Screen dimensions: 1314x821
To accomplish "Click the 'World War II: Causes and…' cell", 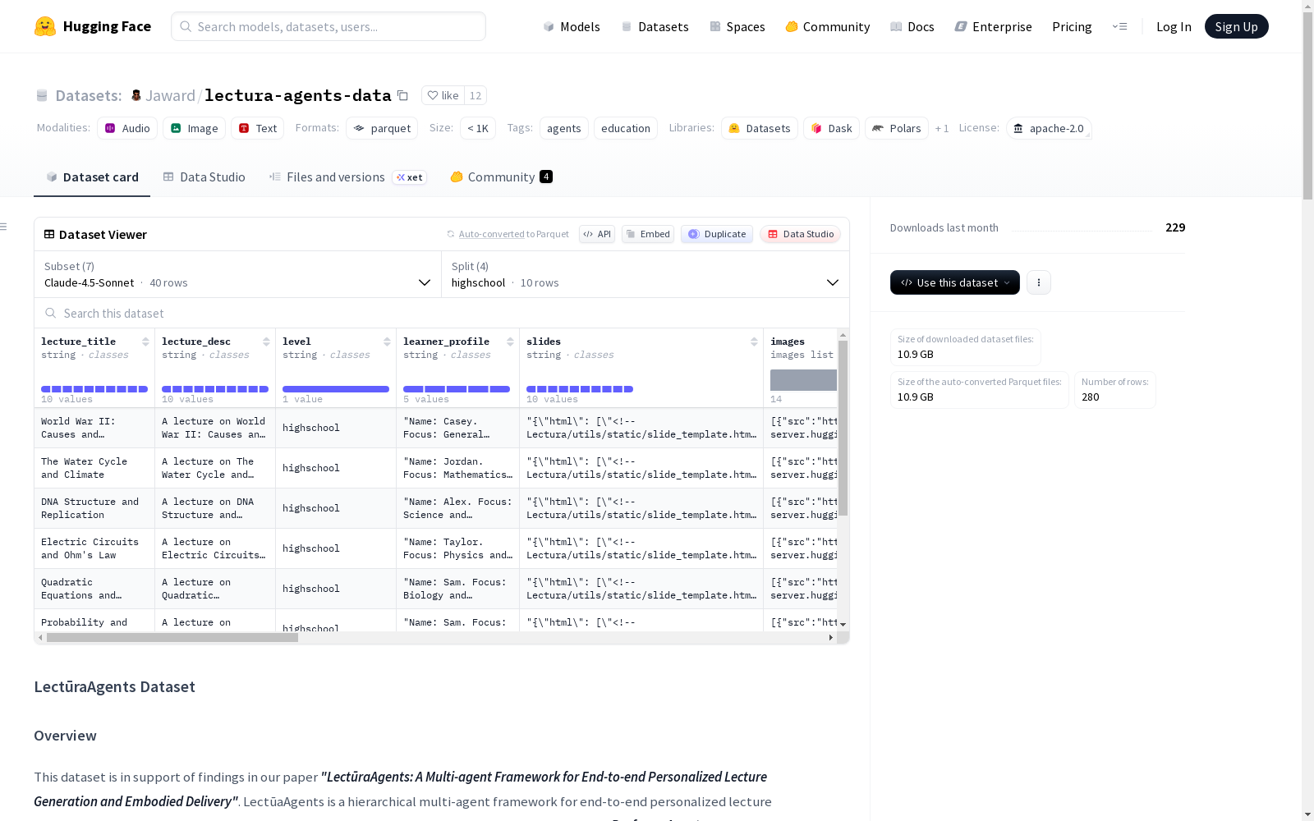I will pyautogui.click(x=94, y=428).
